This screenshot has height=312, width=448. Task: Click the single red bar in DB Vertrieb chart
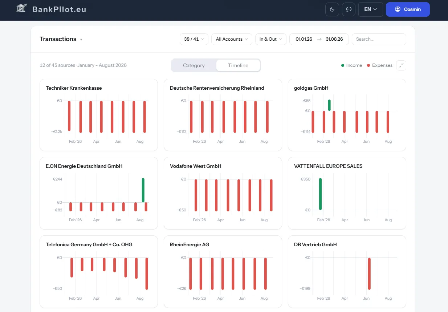369,273
